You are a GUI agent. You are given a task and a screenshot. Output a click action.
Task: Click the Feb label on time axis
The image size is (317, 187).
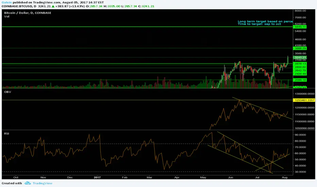coord(125,177)
